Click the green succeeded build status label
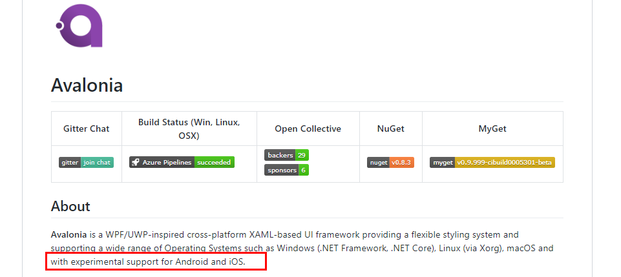 point(214,162)
